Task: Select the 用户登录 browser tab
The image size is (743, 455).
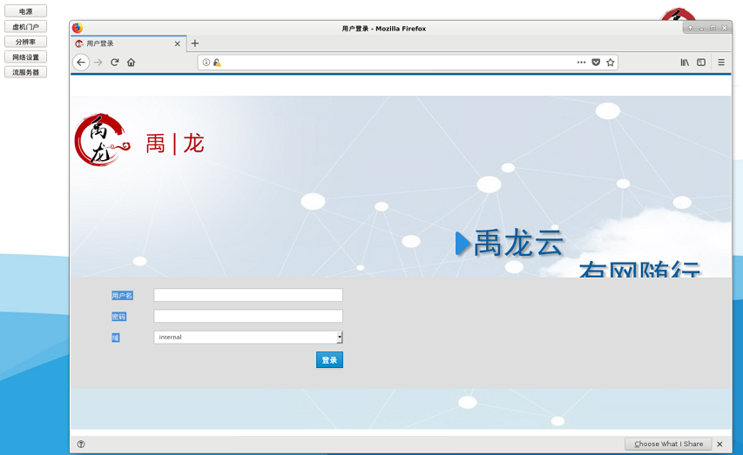Action: 128,43
